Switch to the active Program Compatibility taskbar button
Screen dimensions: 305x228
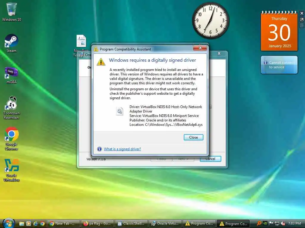coord(233,224)
